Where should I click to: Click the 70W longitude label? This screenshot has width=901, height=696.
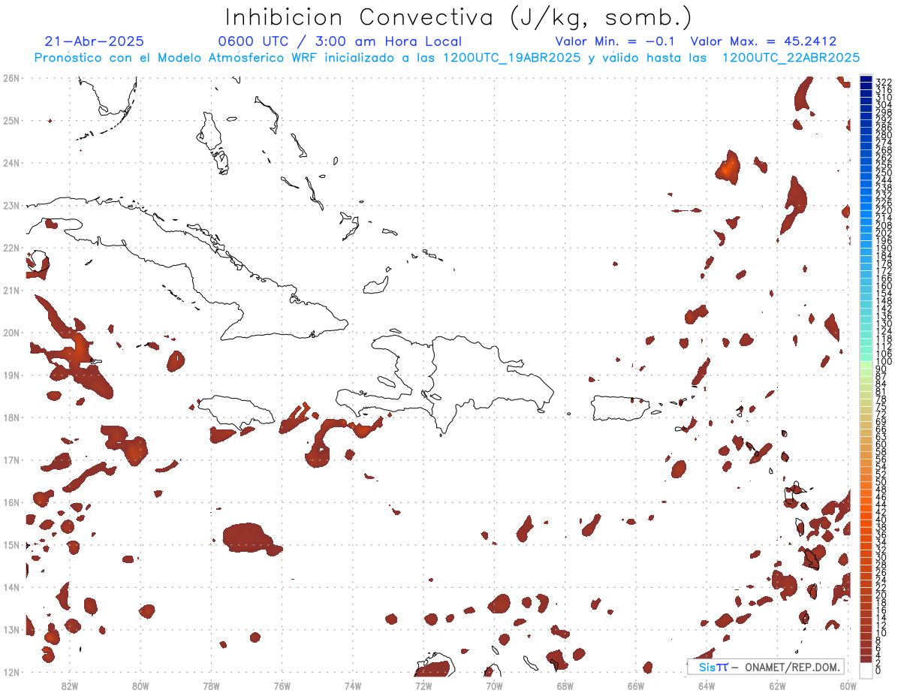tap(494, 685)
